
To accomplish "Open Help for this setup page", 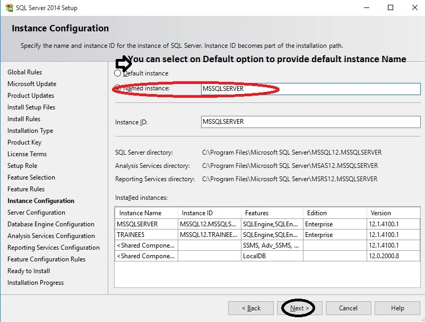I will (397, 308).
